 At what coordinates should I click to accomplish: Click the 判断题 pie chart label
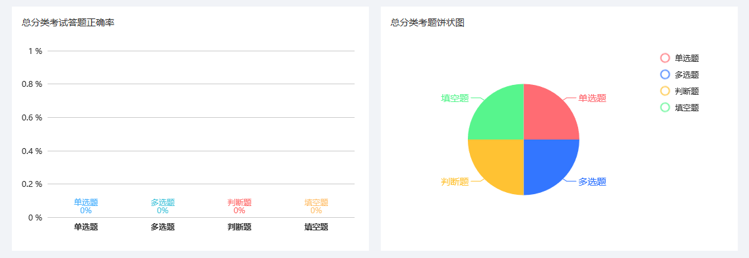pos(455,182)
